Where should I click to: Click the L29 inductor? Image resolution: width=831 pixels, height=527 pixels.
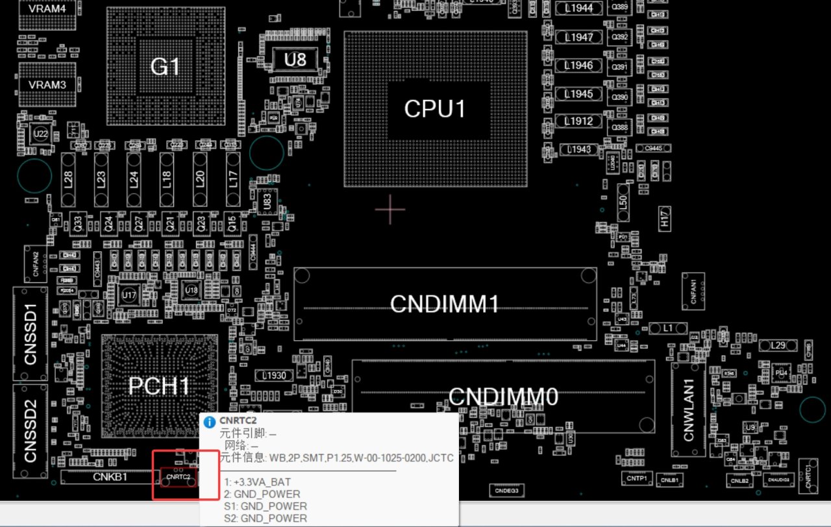click(x=777, y=346)
